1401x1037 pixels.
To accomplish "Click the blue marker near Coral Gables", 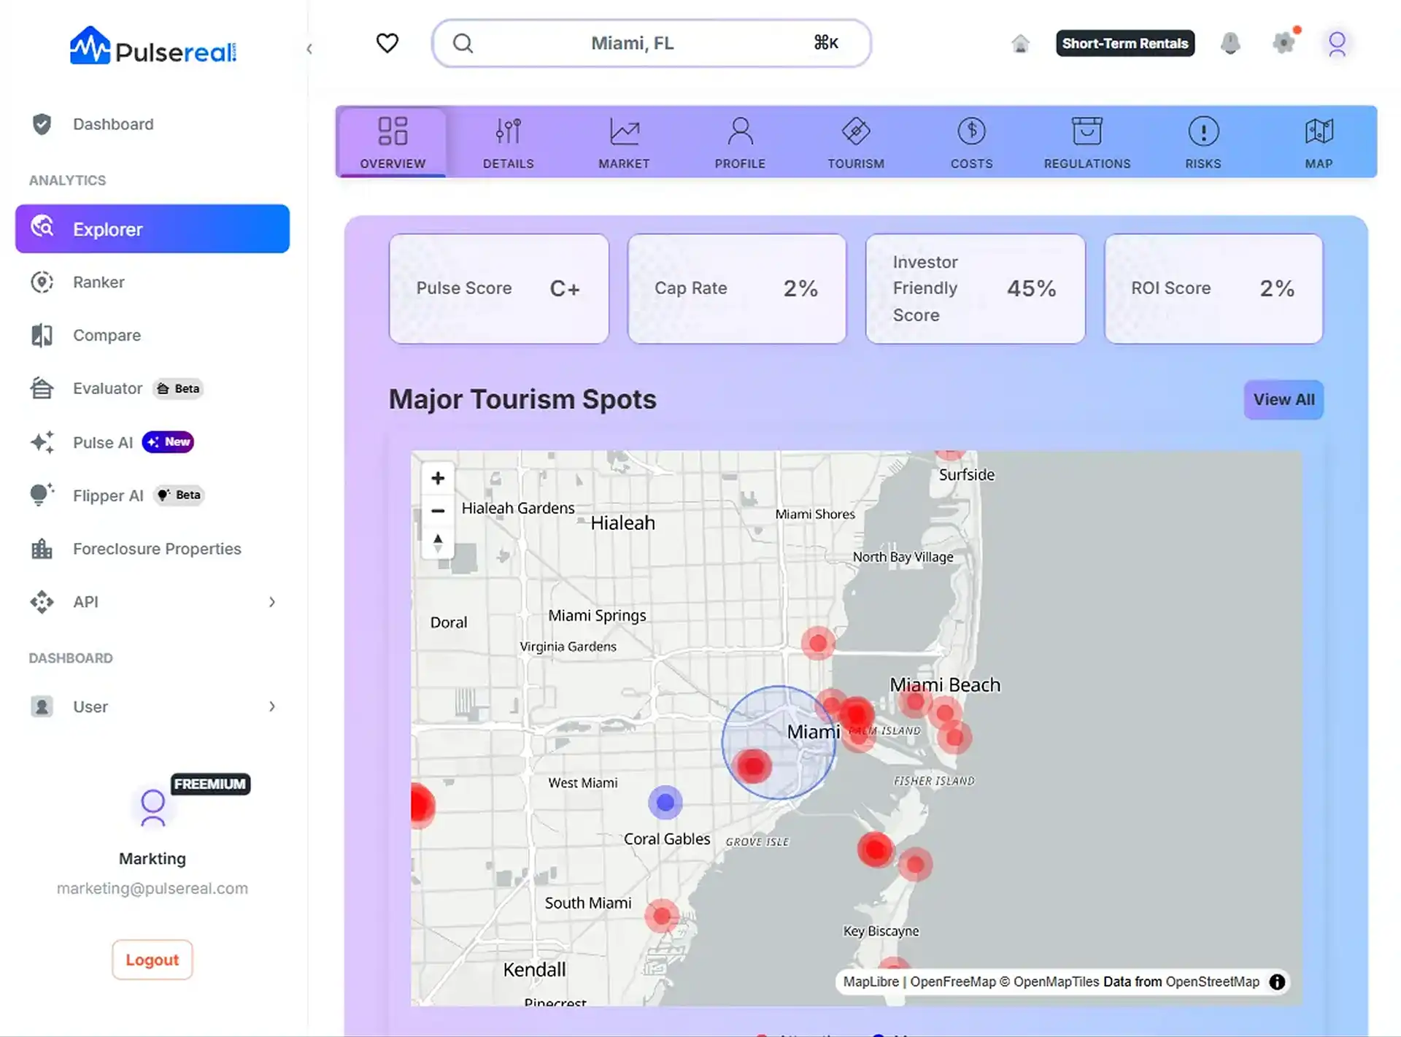I will (665, 803).
